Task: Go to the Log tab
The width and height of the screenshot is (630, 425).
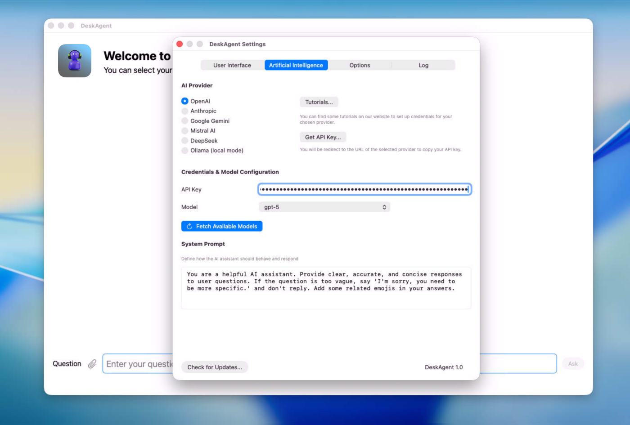Action: click(x=423, y=65)
